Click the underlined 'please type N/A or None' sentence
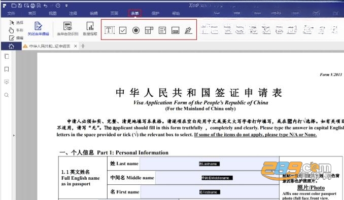Image resolution: width=344 pixels, height=200 pixels. pos(255,135)
